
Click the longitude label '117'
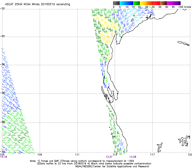point(152,155)
